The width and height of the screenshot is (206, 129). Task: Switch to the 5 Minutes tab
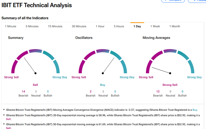(x=32, y=26)
